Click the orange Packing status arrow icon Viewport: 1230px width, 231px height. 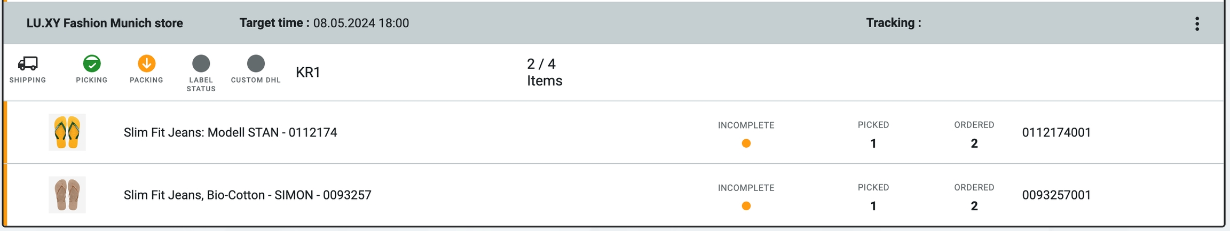point(146,63)
